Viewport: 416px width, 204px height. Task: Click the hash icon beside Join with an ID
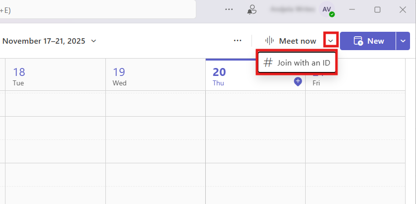pos(268,63)
